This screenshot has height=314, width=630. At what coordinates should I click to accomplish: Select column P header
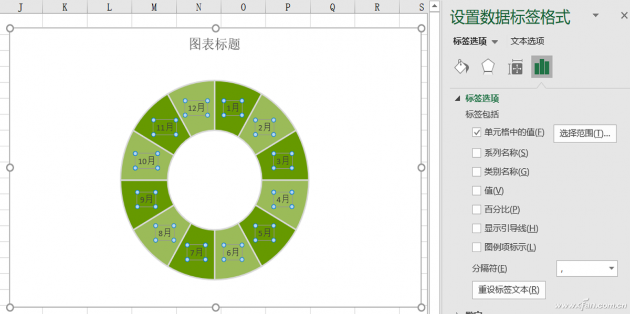(288, 6)
